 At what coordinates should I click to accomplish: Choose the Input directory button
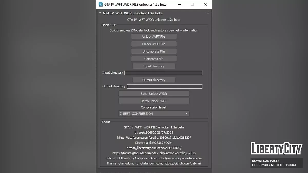pos(154,66)
